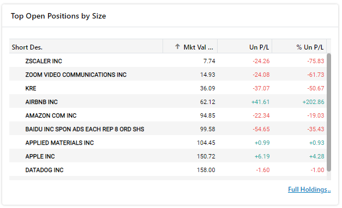The width and height of the screenshot is (342, 208).
Task: Select the KRE position row
Action: click(168, 88)
